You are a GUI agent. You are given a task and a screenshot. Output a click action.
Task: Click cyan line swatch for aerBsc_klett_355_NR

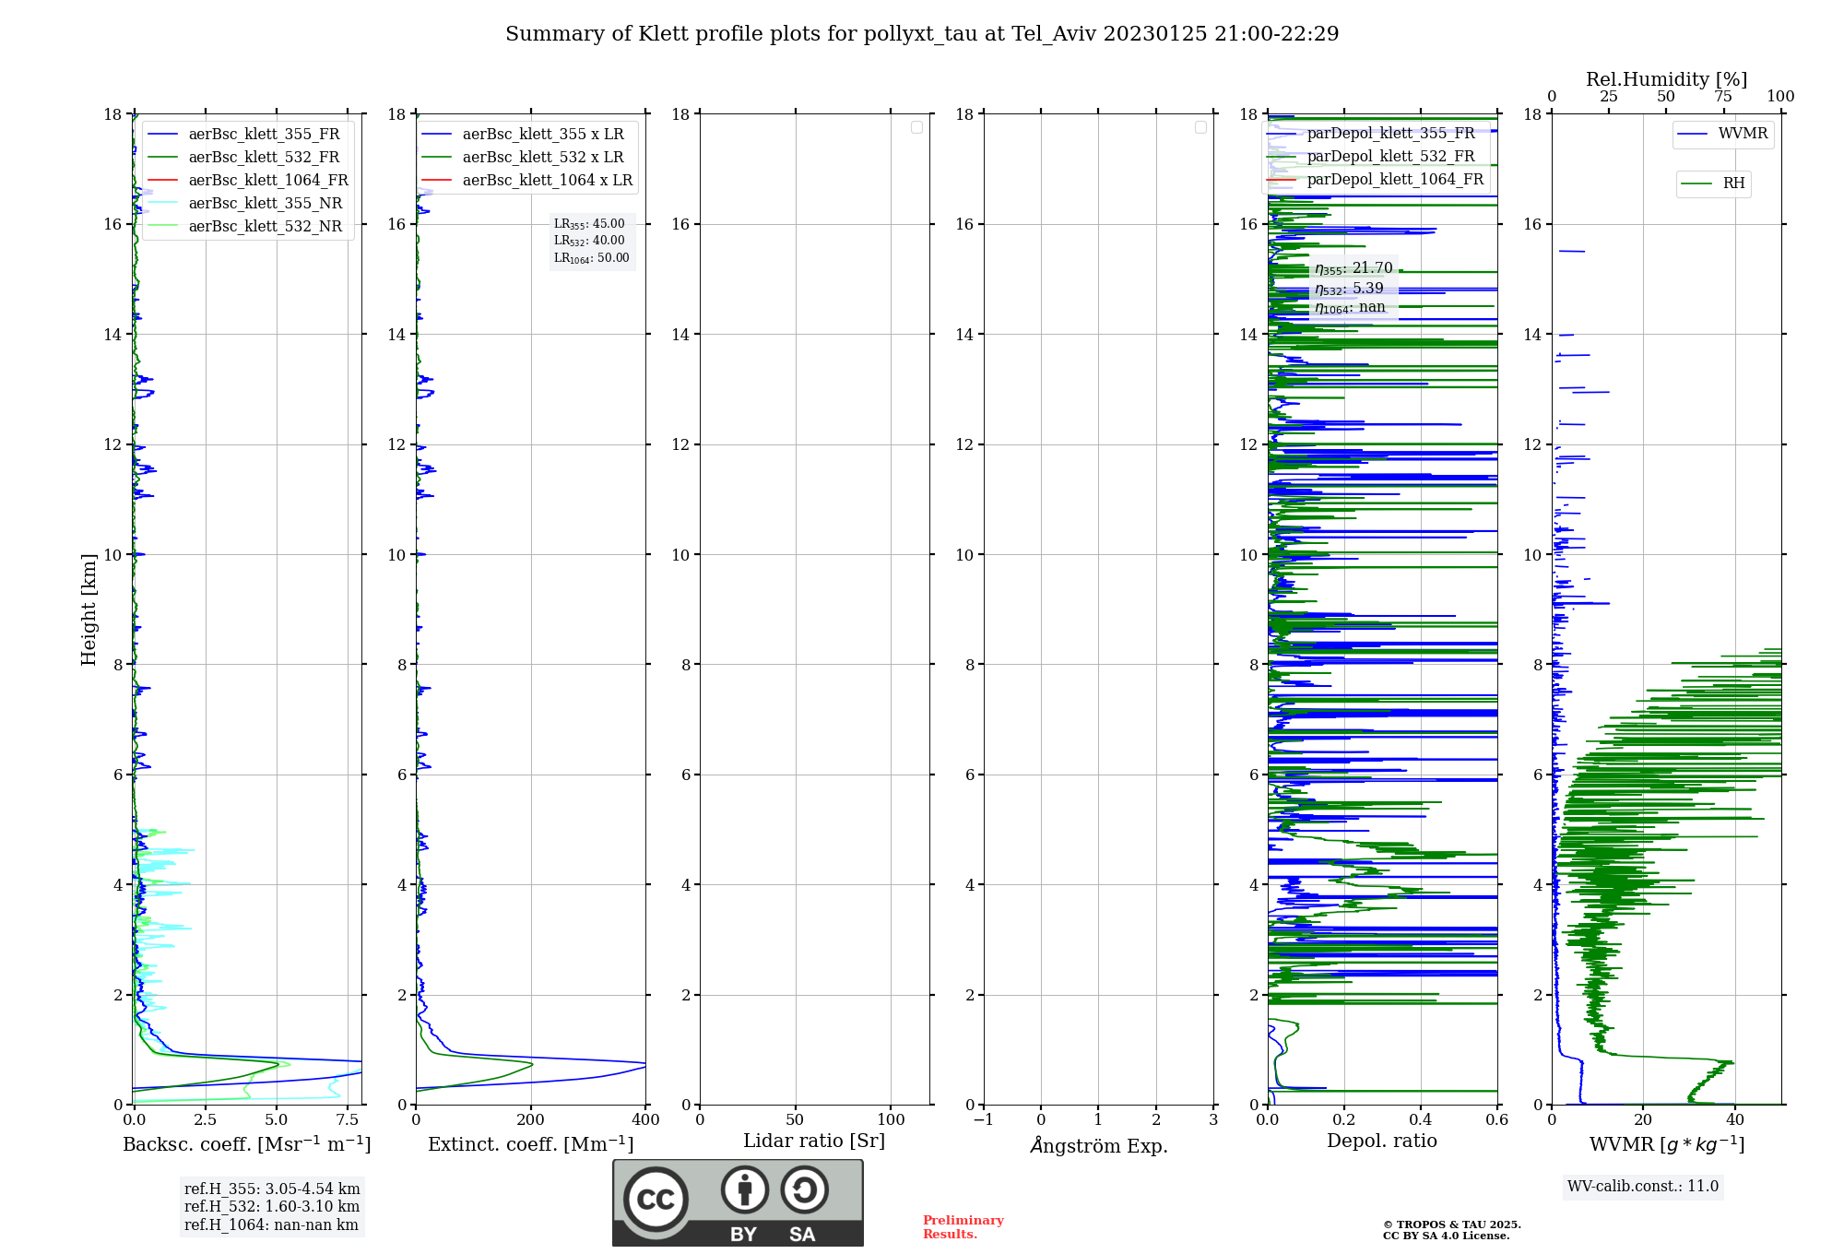pyautogui.click(x=162, y=203)
